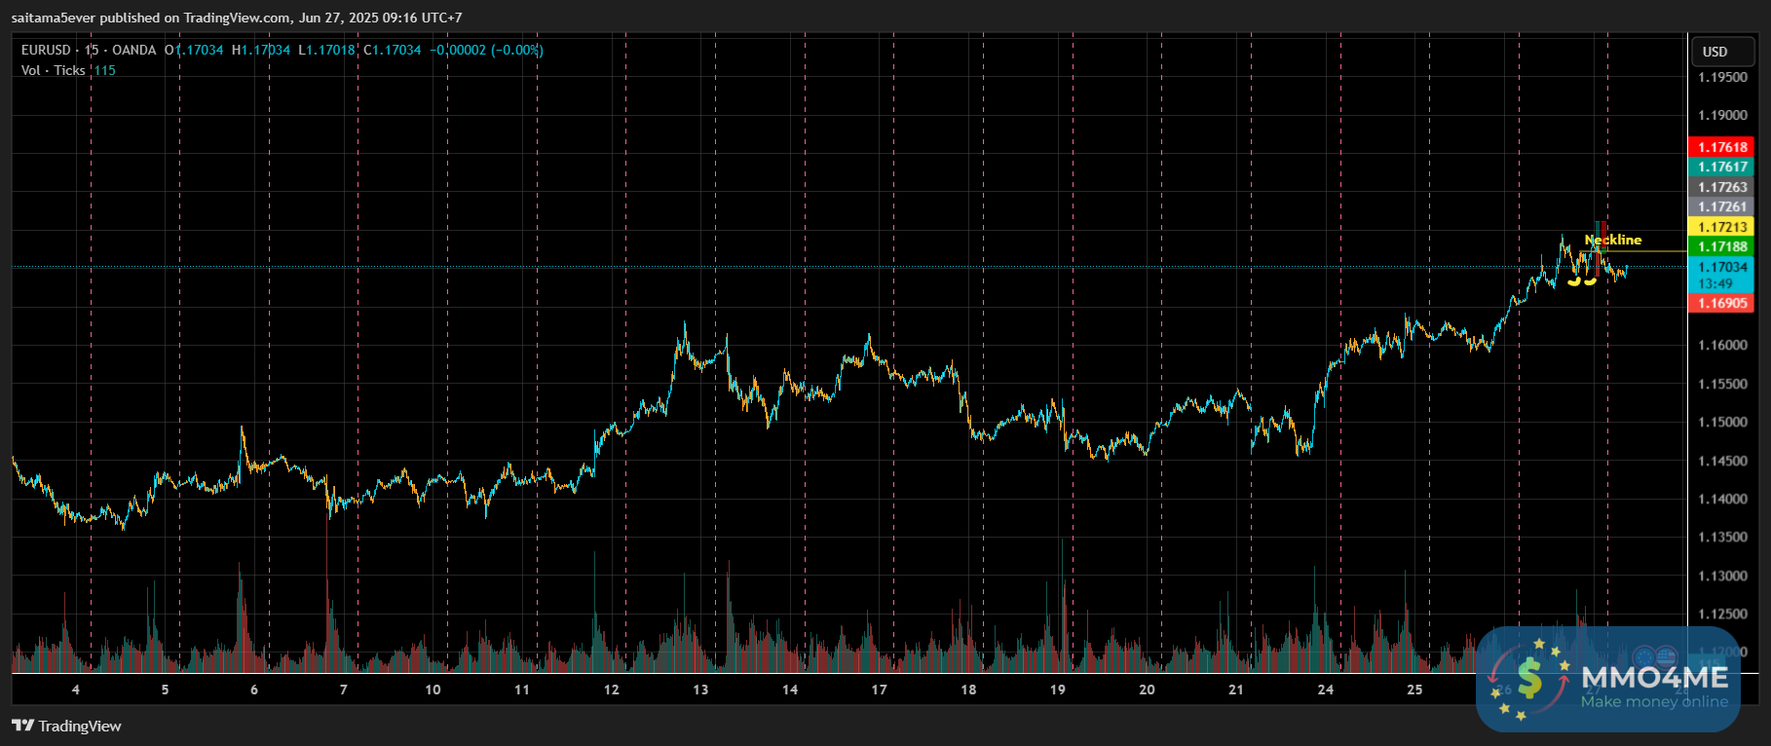Click the gray 1.17263 price tag
The image size is (1771, 746).
click(x=1721, y=187)
